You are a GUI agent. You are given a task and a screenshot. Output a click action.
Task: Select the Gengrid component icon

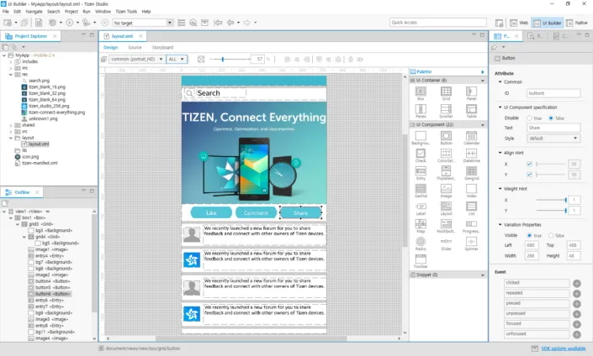[x=471, y=170]
